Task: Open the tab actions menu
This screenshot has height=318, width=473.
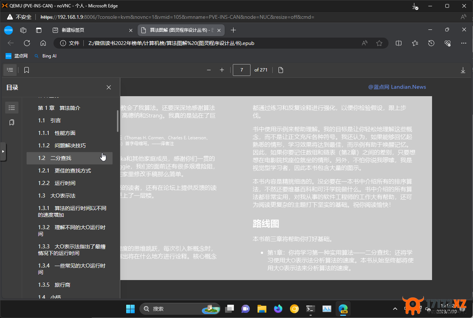Action: click(39, 30)
